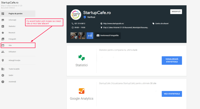
Task: Click the phone number 021 314 8812
Action: 80,24
